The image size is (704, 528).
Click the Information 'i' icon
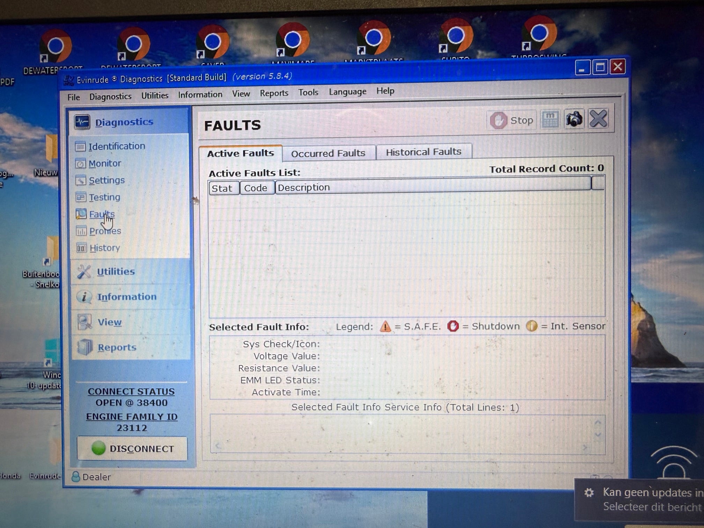(x=84, y=297)
